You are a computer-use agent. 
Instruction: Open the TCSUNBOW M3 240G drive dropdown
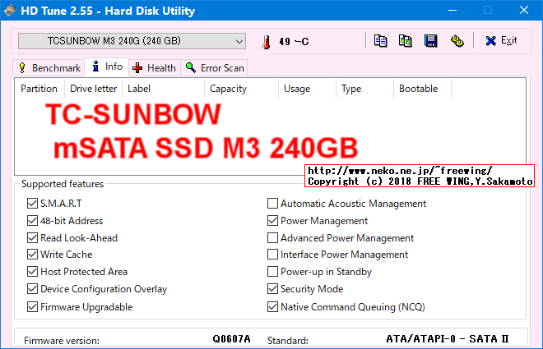pyautogui.click(x=132, y=41)
